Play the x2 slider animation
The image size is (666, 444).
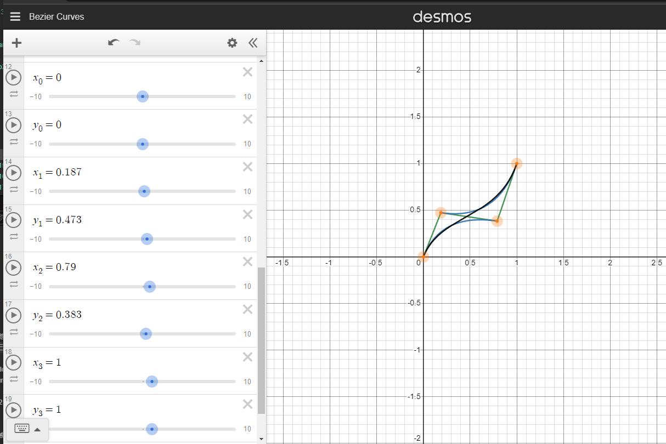13,267
